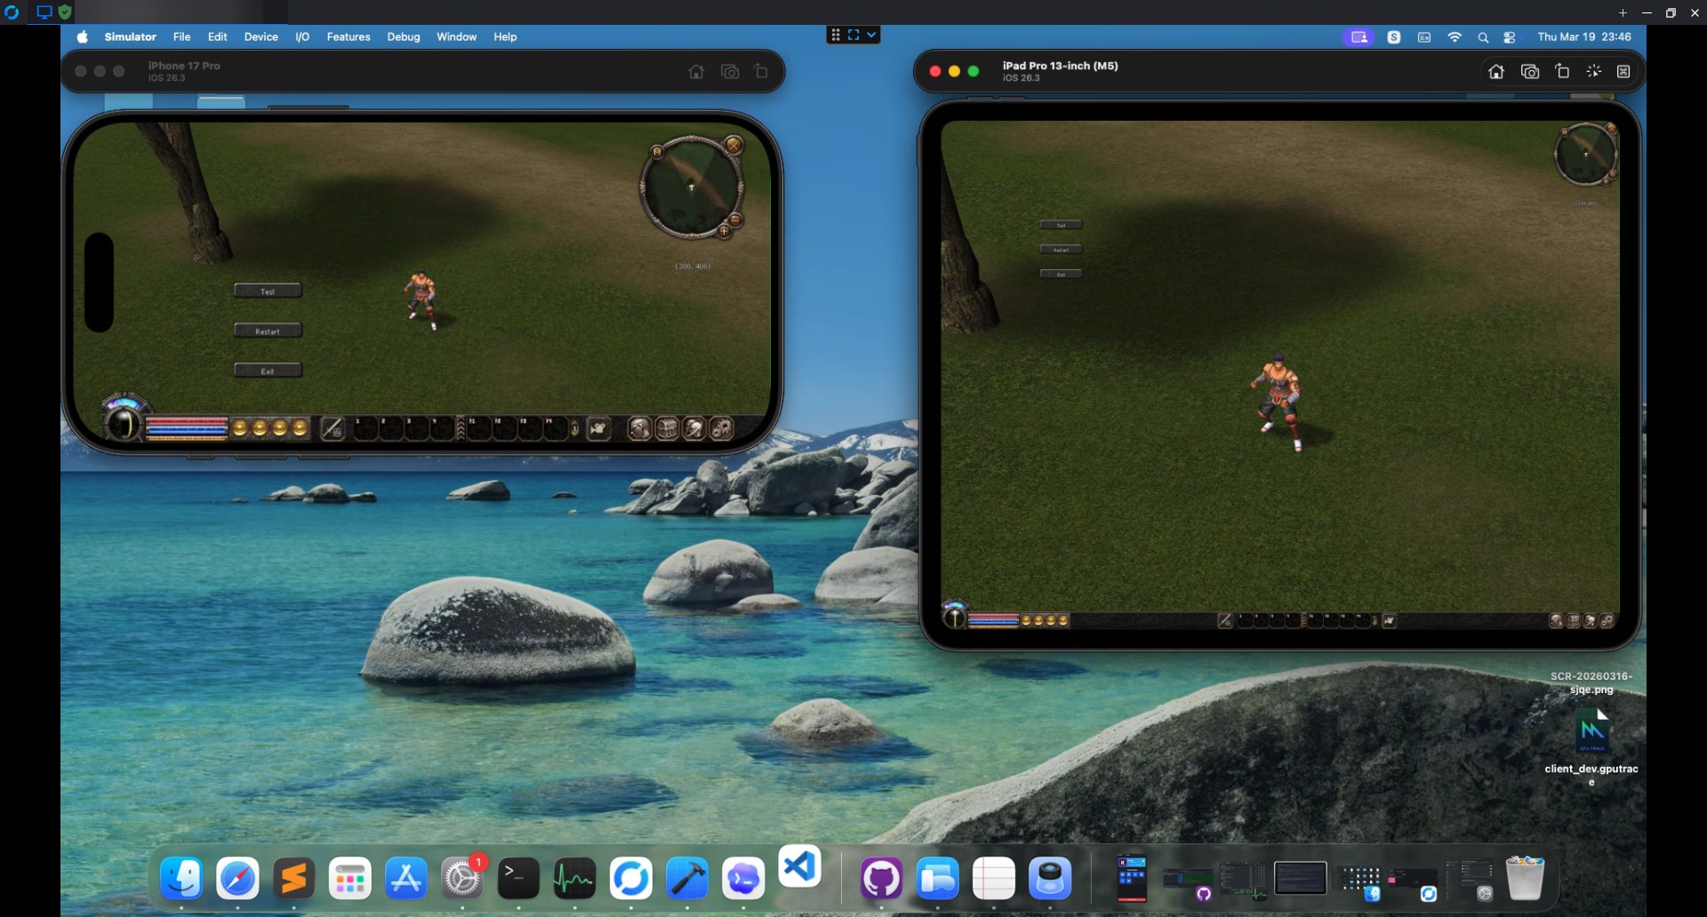Take a screenshot of the iPad Pro simulator
Image resolution: width=1707 pixels, height=917 pixels.
pyautogui.click(x=1530, y=72)
